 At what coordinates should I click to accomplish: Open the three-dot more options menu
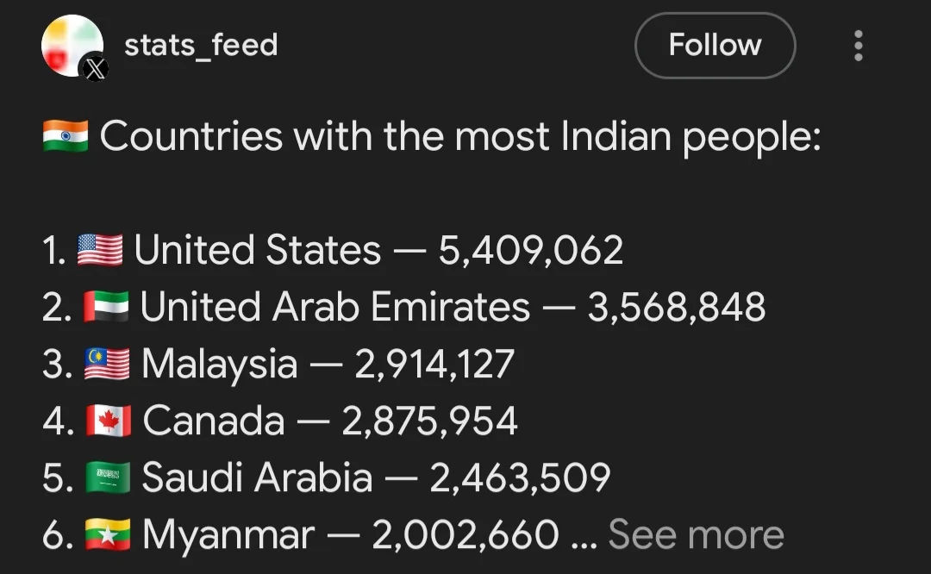click(x=858, y=46)
